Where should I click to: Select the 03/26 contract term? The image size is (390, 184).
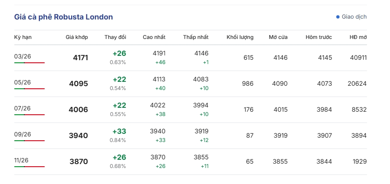pos(23,56)
